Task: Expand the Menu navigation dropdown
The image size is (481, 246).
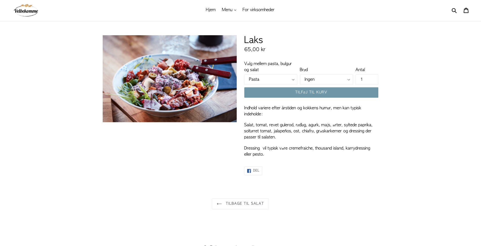Action: click(x=229, y=10)
